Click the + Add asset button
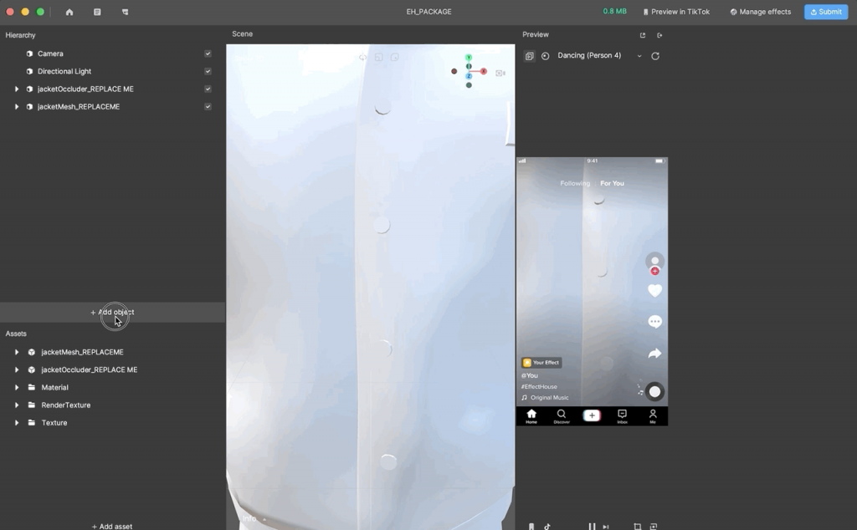 112,526
